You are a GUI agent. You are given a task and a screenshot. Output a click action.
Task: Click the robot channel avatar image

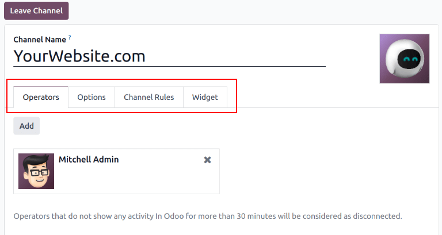tap(404, 59)
